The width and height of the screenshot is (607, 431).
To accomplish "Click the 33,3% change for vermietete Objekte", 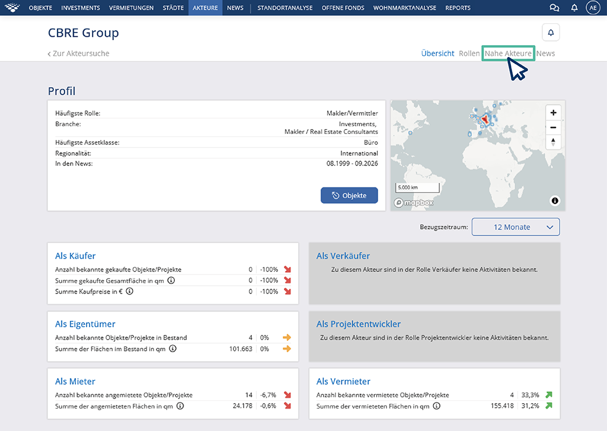I will point(530,395).
